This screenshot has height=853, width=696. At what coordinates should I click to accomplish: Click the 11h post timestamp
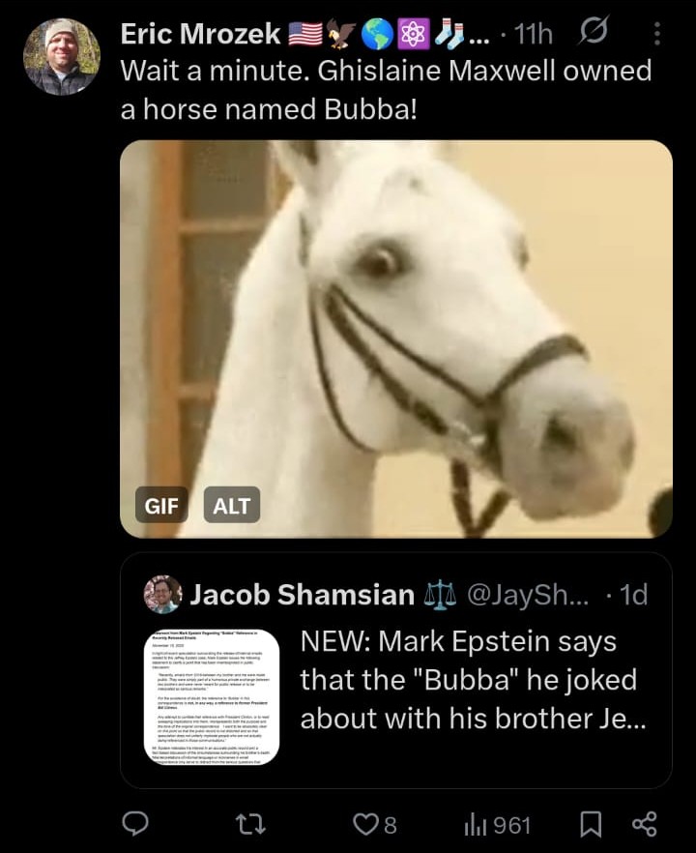534,34
